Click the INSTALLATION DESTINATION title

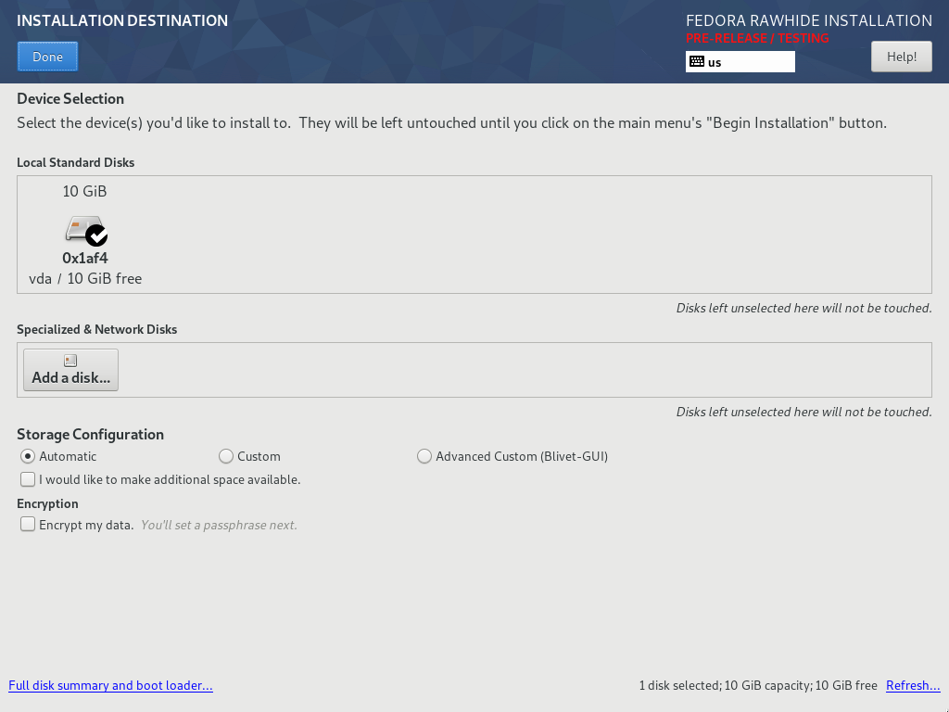[x=122, y=20]
